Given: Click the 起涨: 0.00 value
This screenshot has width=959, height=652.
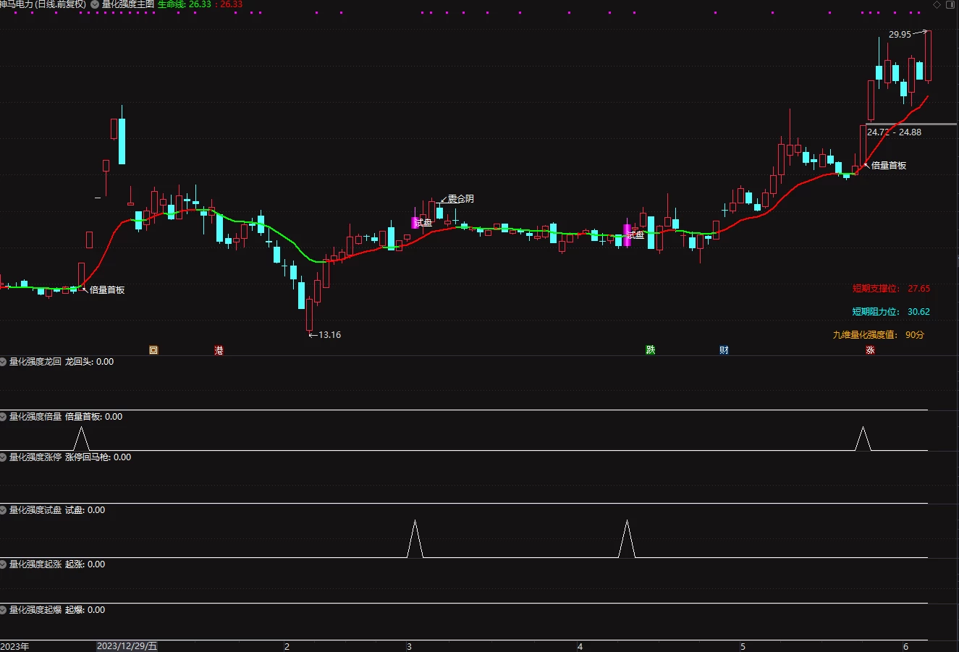Looking at the screenshot, I should point(85,565).
